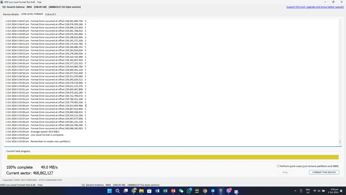346x195 pixels.
Task: Click the 100% complete label
Action: click(x=19, y=167)
